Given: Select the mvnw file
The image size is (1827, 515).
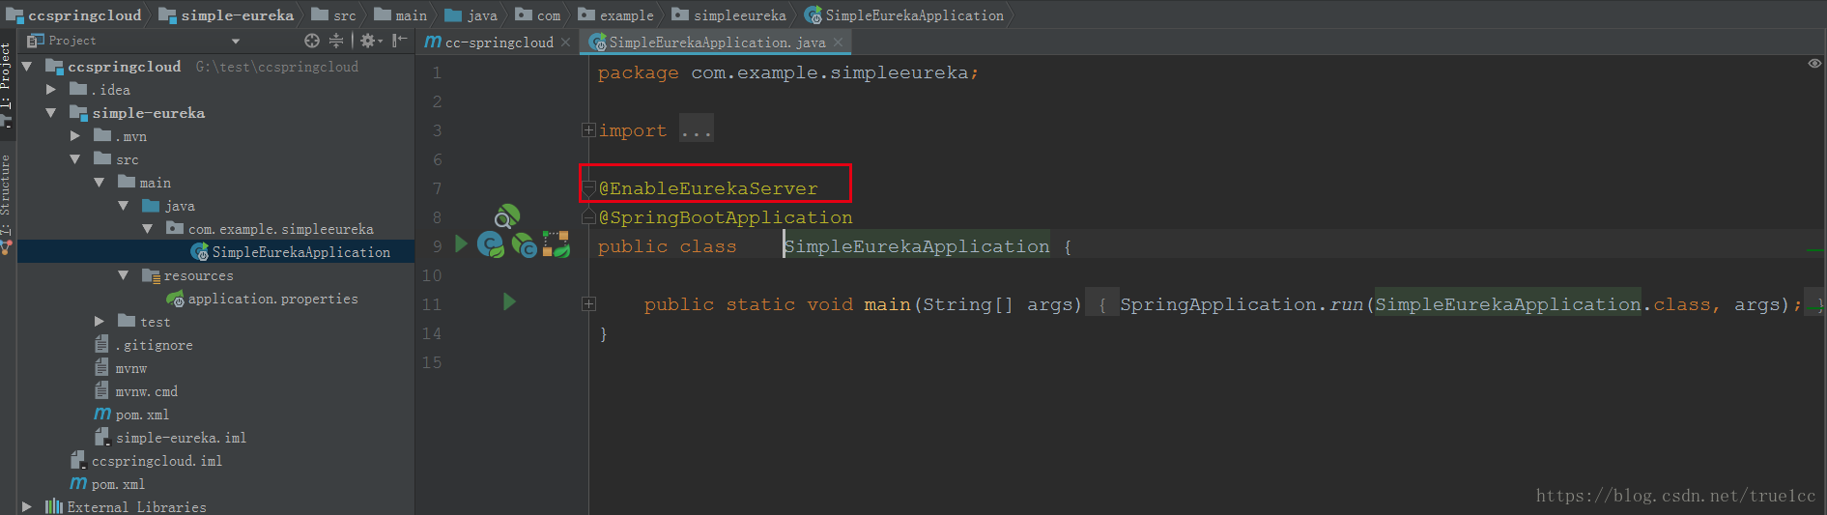Looking at the screenshot, I should [x=131, y=368].
